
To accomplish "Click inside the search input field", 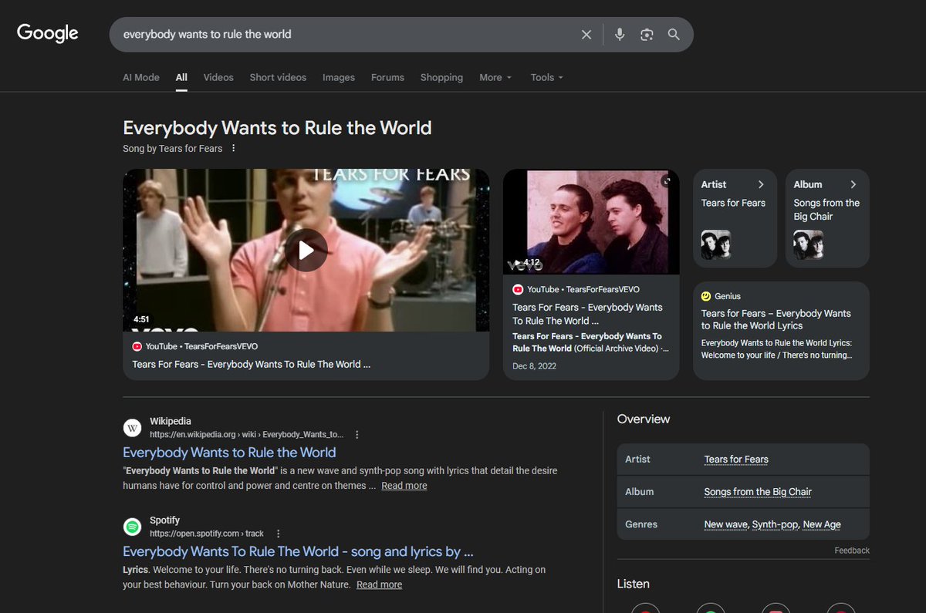I will coord(347,35).
